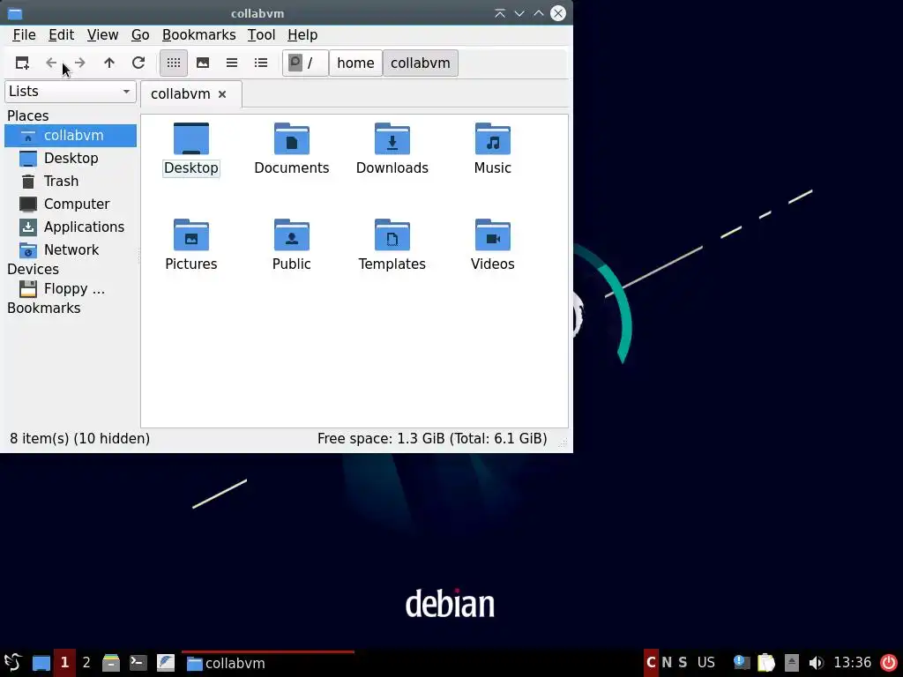
Task: Open the File menu
Action: pyautogui.click(x=24, y=35)
